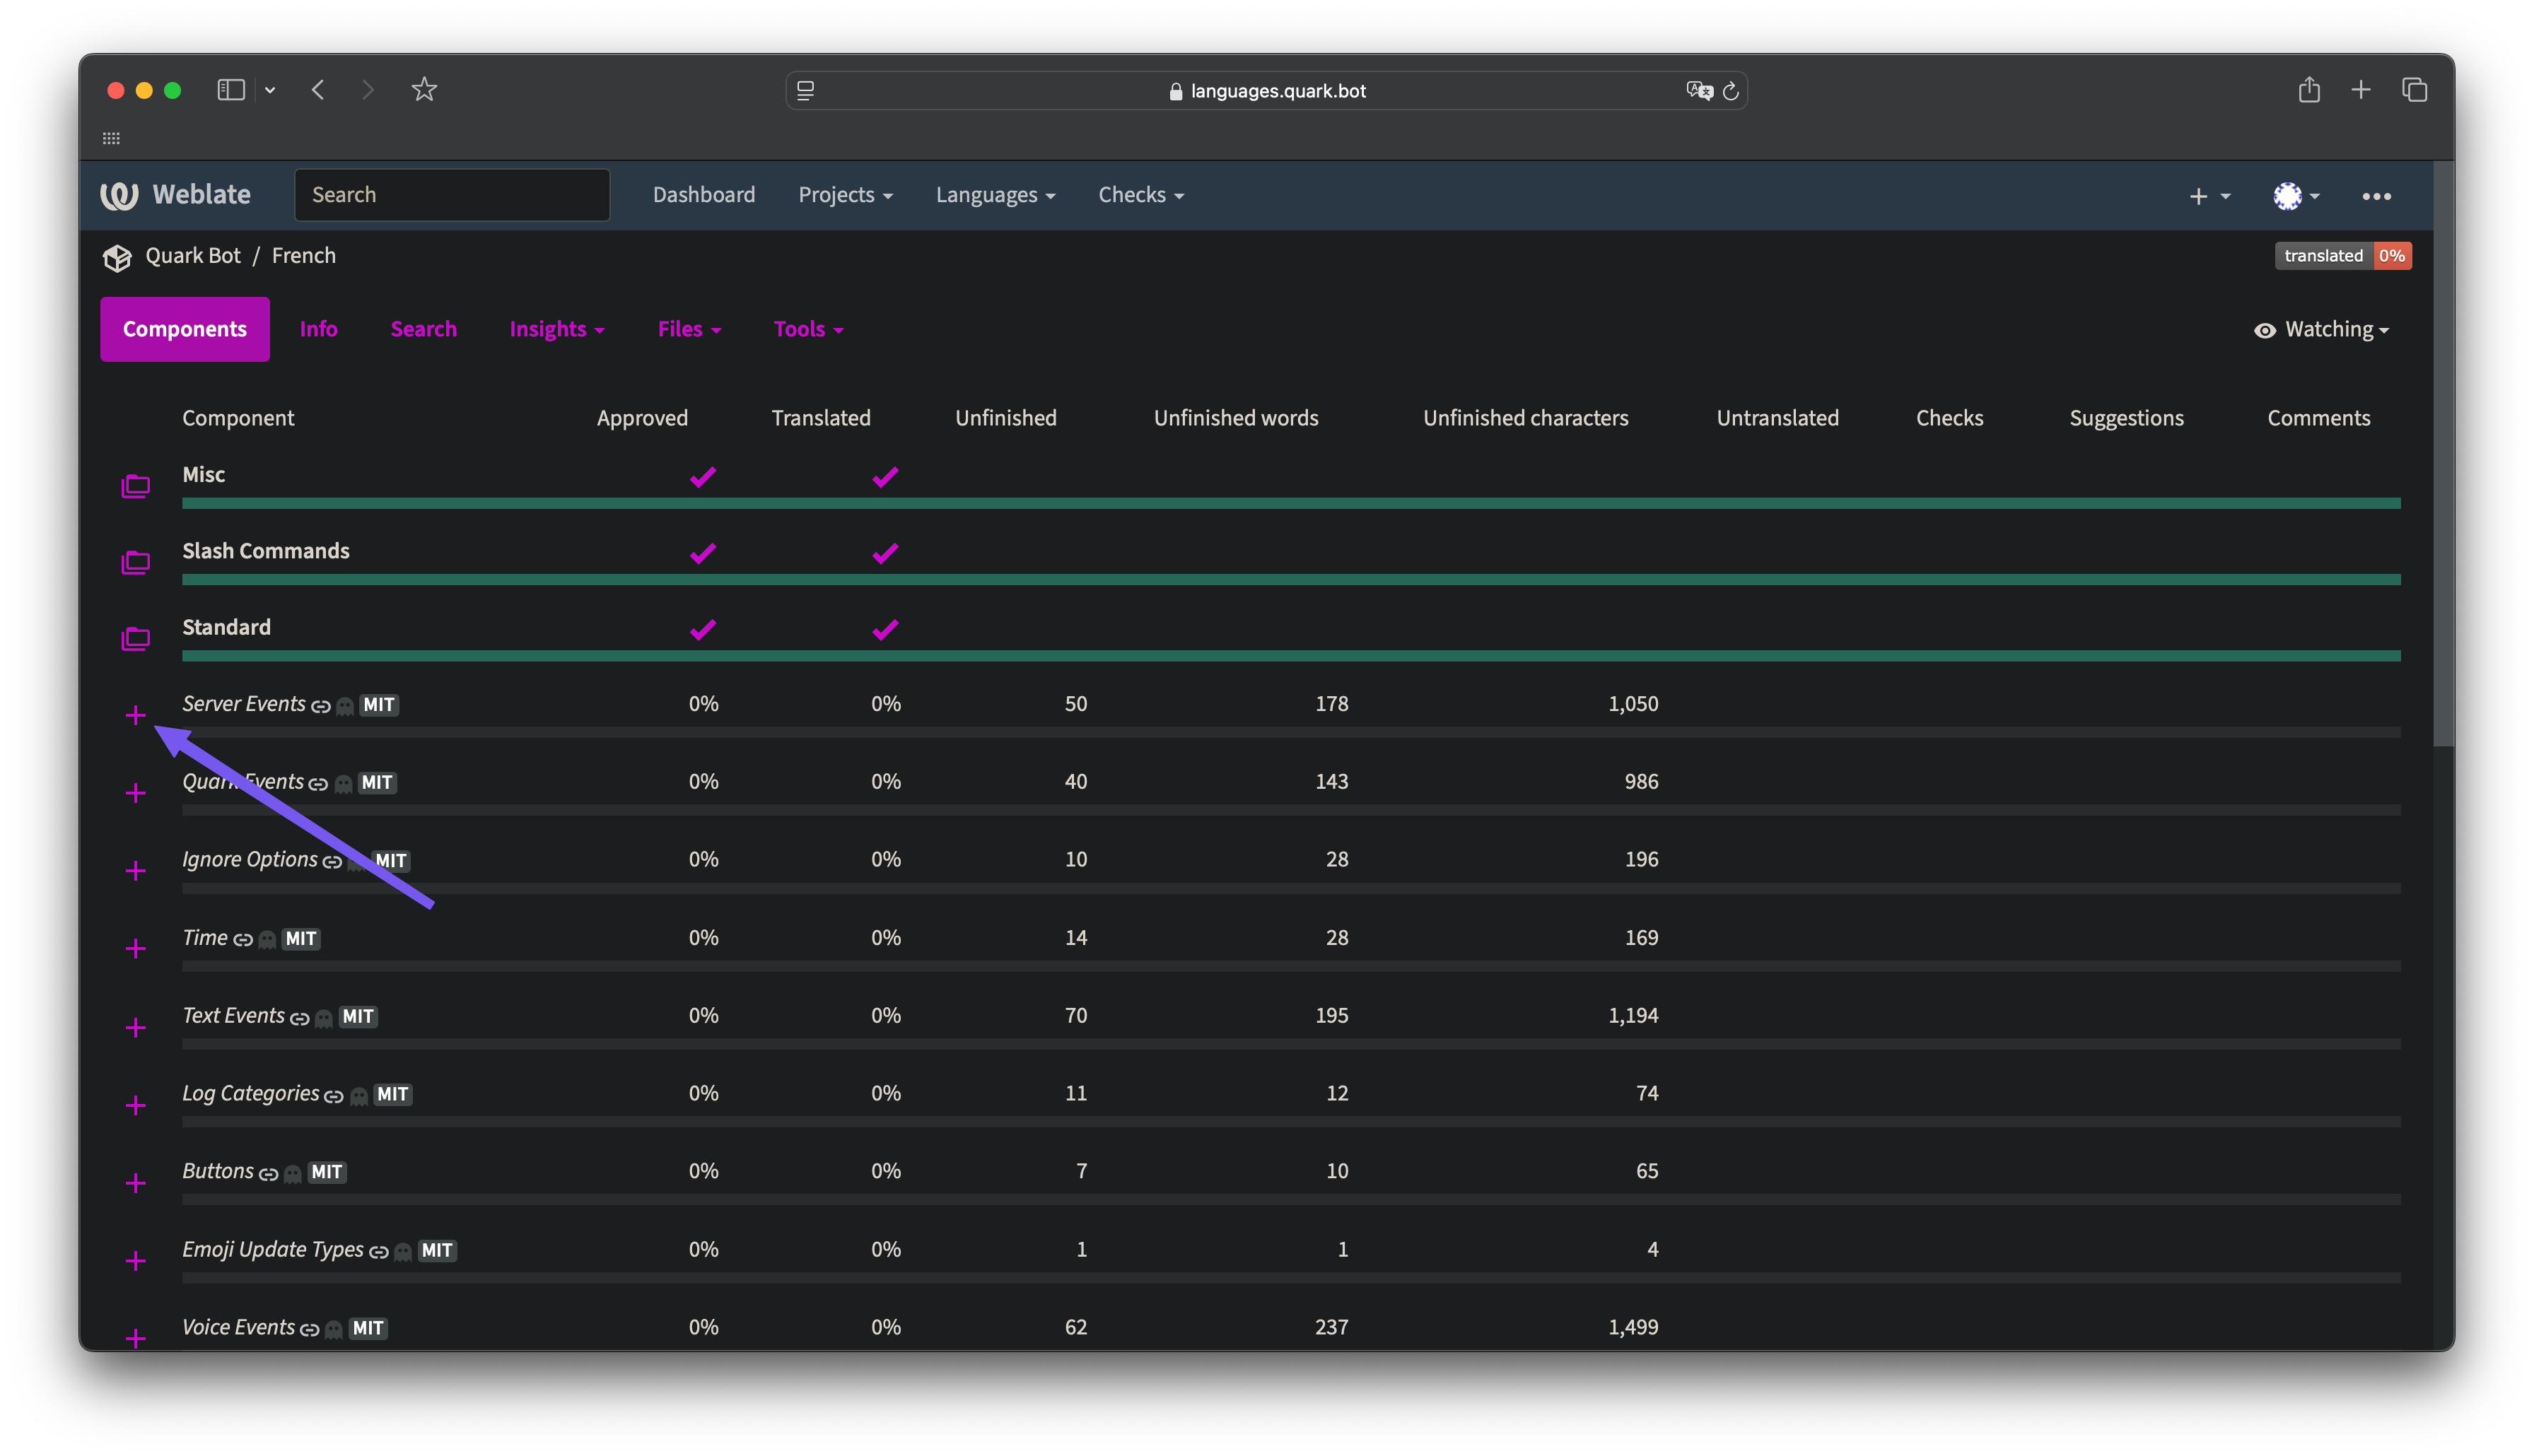Click the browser bookmark star icon

click(424, 90)
